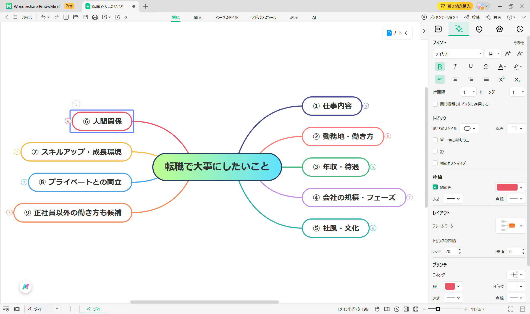
Task: Open the sticker/emoji panel on right sidebar
Action: [479, 29]
